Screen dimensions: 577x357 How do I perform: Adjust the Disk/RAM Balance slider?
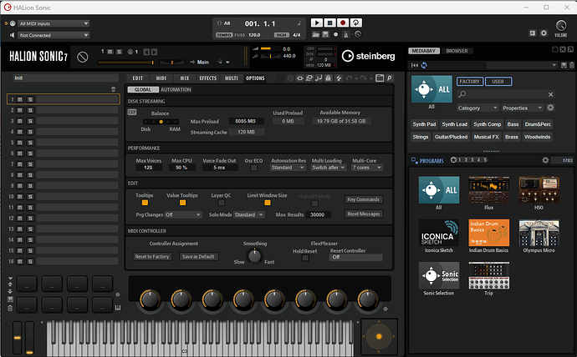[161, 122]
